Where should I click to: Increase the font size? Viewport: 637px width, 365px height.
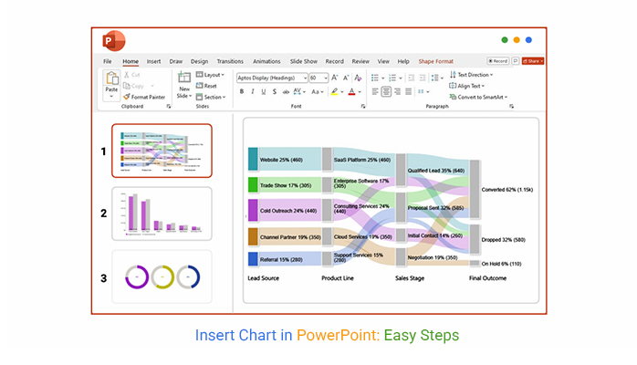point(335,78)
